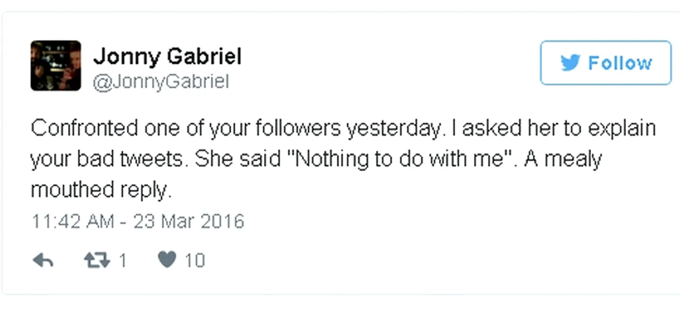This screenshot has width=680, height=323.
Task: Click the reply arrow icon
Action: pyautogui.click(x=43, y=261)
